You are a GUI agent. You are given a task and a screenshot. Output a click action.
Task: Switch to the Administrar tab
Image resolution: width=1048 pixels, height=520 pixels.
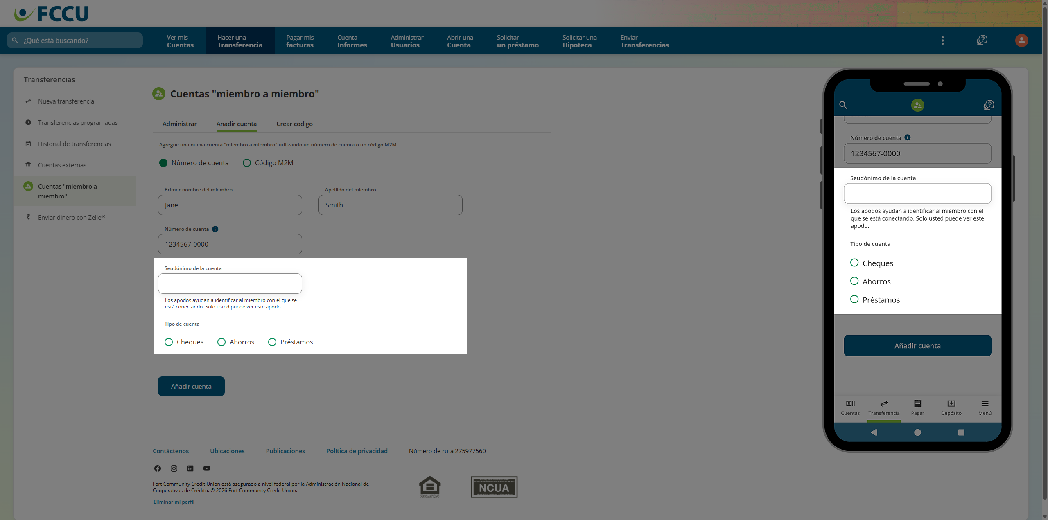pos(179,124)
